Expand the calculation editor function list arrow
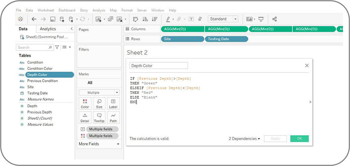The width and height of the screenshot is (350, 166). (310, 102)
